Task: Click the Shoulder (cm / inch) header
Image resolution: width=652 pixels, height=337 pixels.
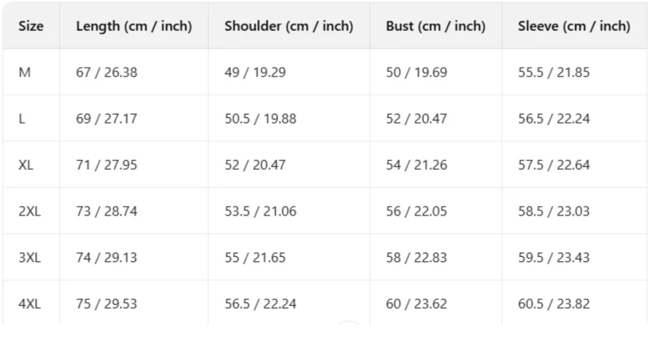Action: click(x=289, y=26)
